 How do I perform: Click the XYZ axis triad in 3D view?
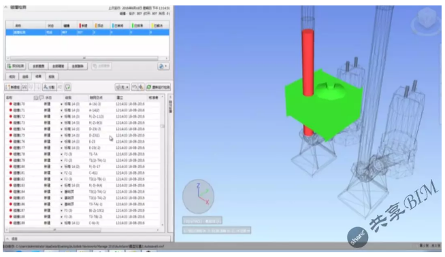pos(199,196)
